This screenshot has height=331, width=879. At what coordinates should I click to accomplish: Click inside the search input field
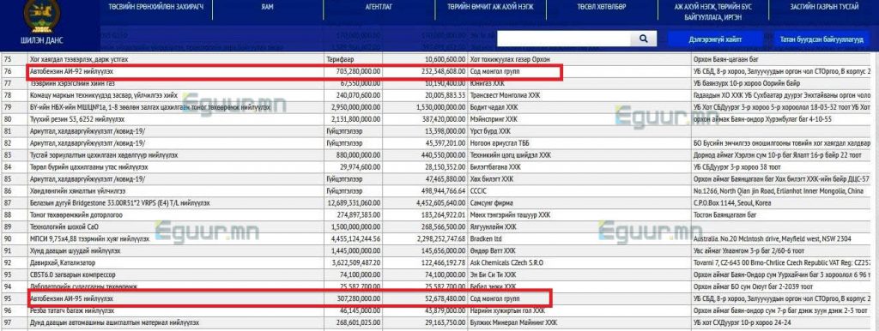(x=564, y=39)
